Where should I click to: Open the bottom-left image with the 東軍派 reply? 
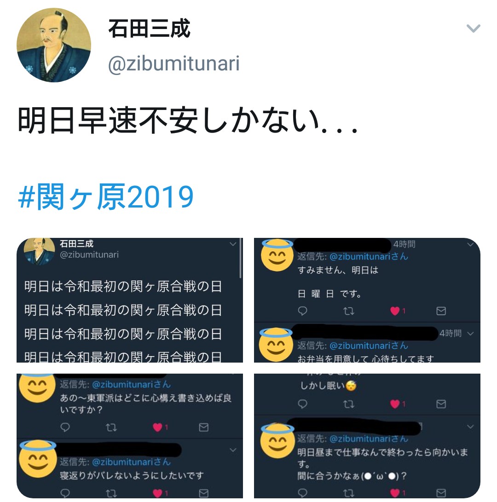pos(130,436)
